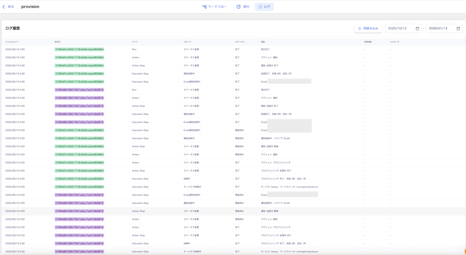Click 送信完了、失敗 0件 detail in the green-ID row
Viewport: 466px width, 255px height.
point(276,74)
